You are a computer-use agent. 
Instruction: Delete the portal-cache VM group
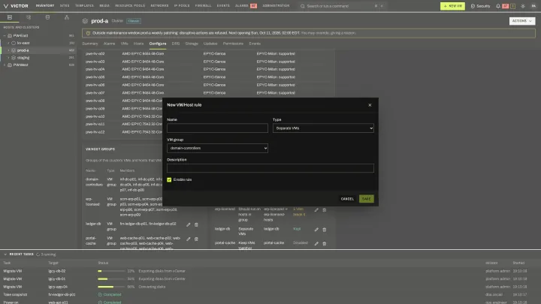pos(196,239)
